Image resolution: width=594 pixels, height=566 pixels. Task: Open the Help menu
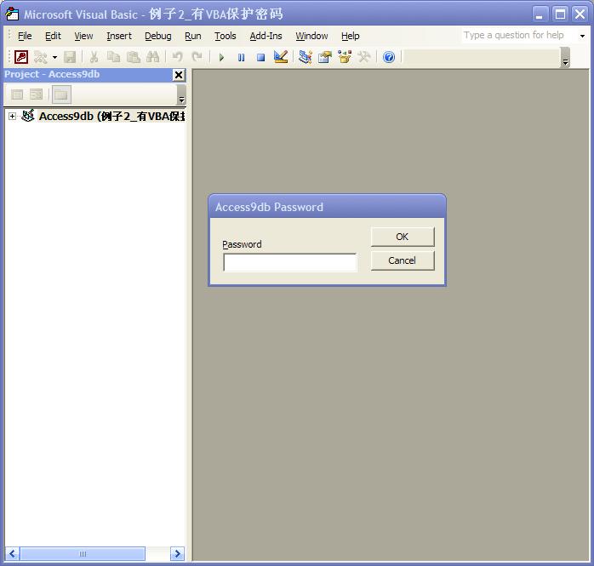350,36
